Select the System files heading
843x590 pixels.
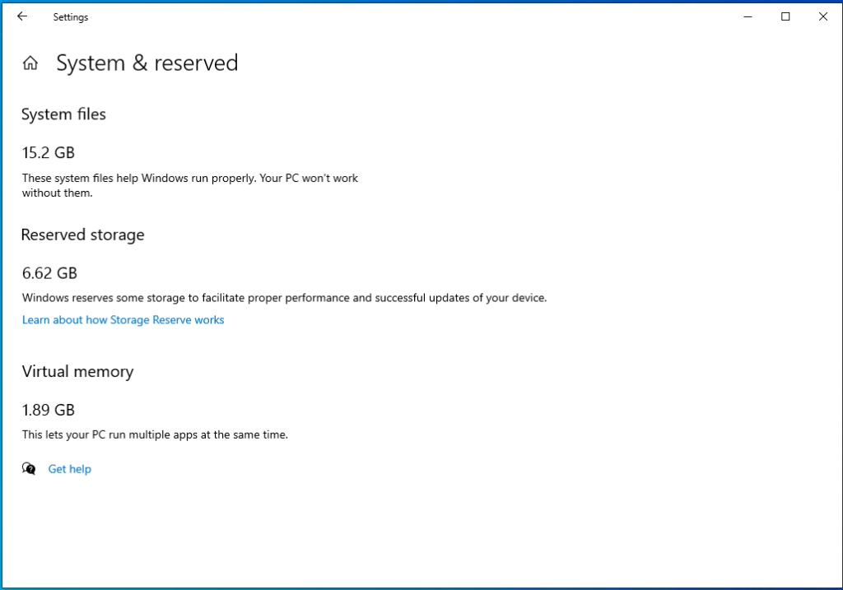[63, 114]
